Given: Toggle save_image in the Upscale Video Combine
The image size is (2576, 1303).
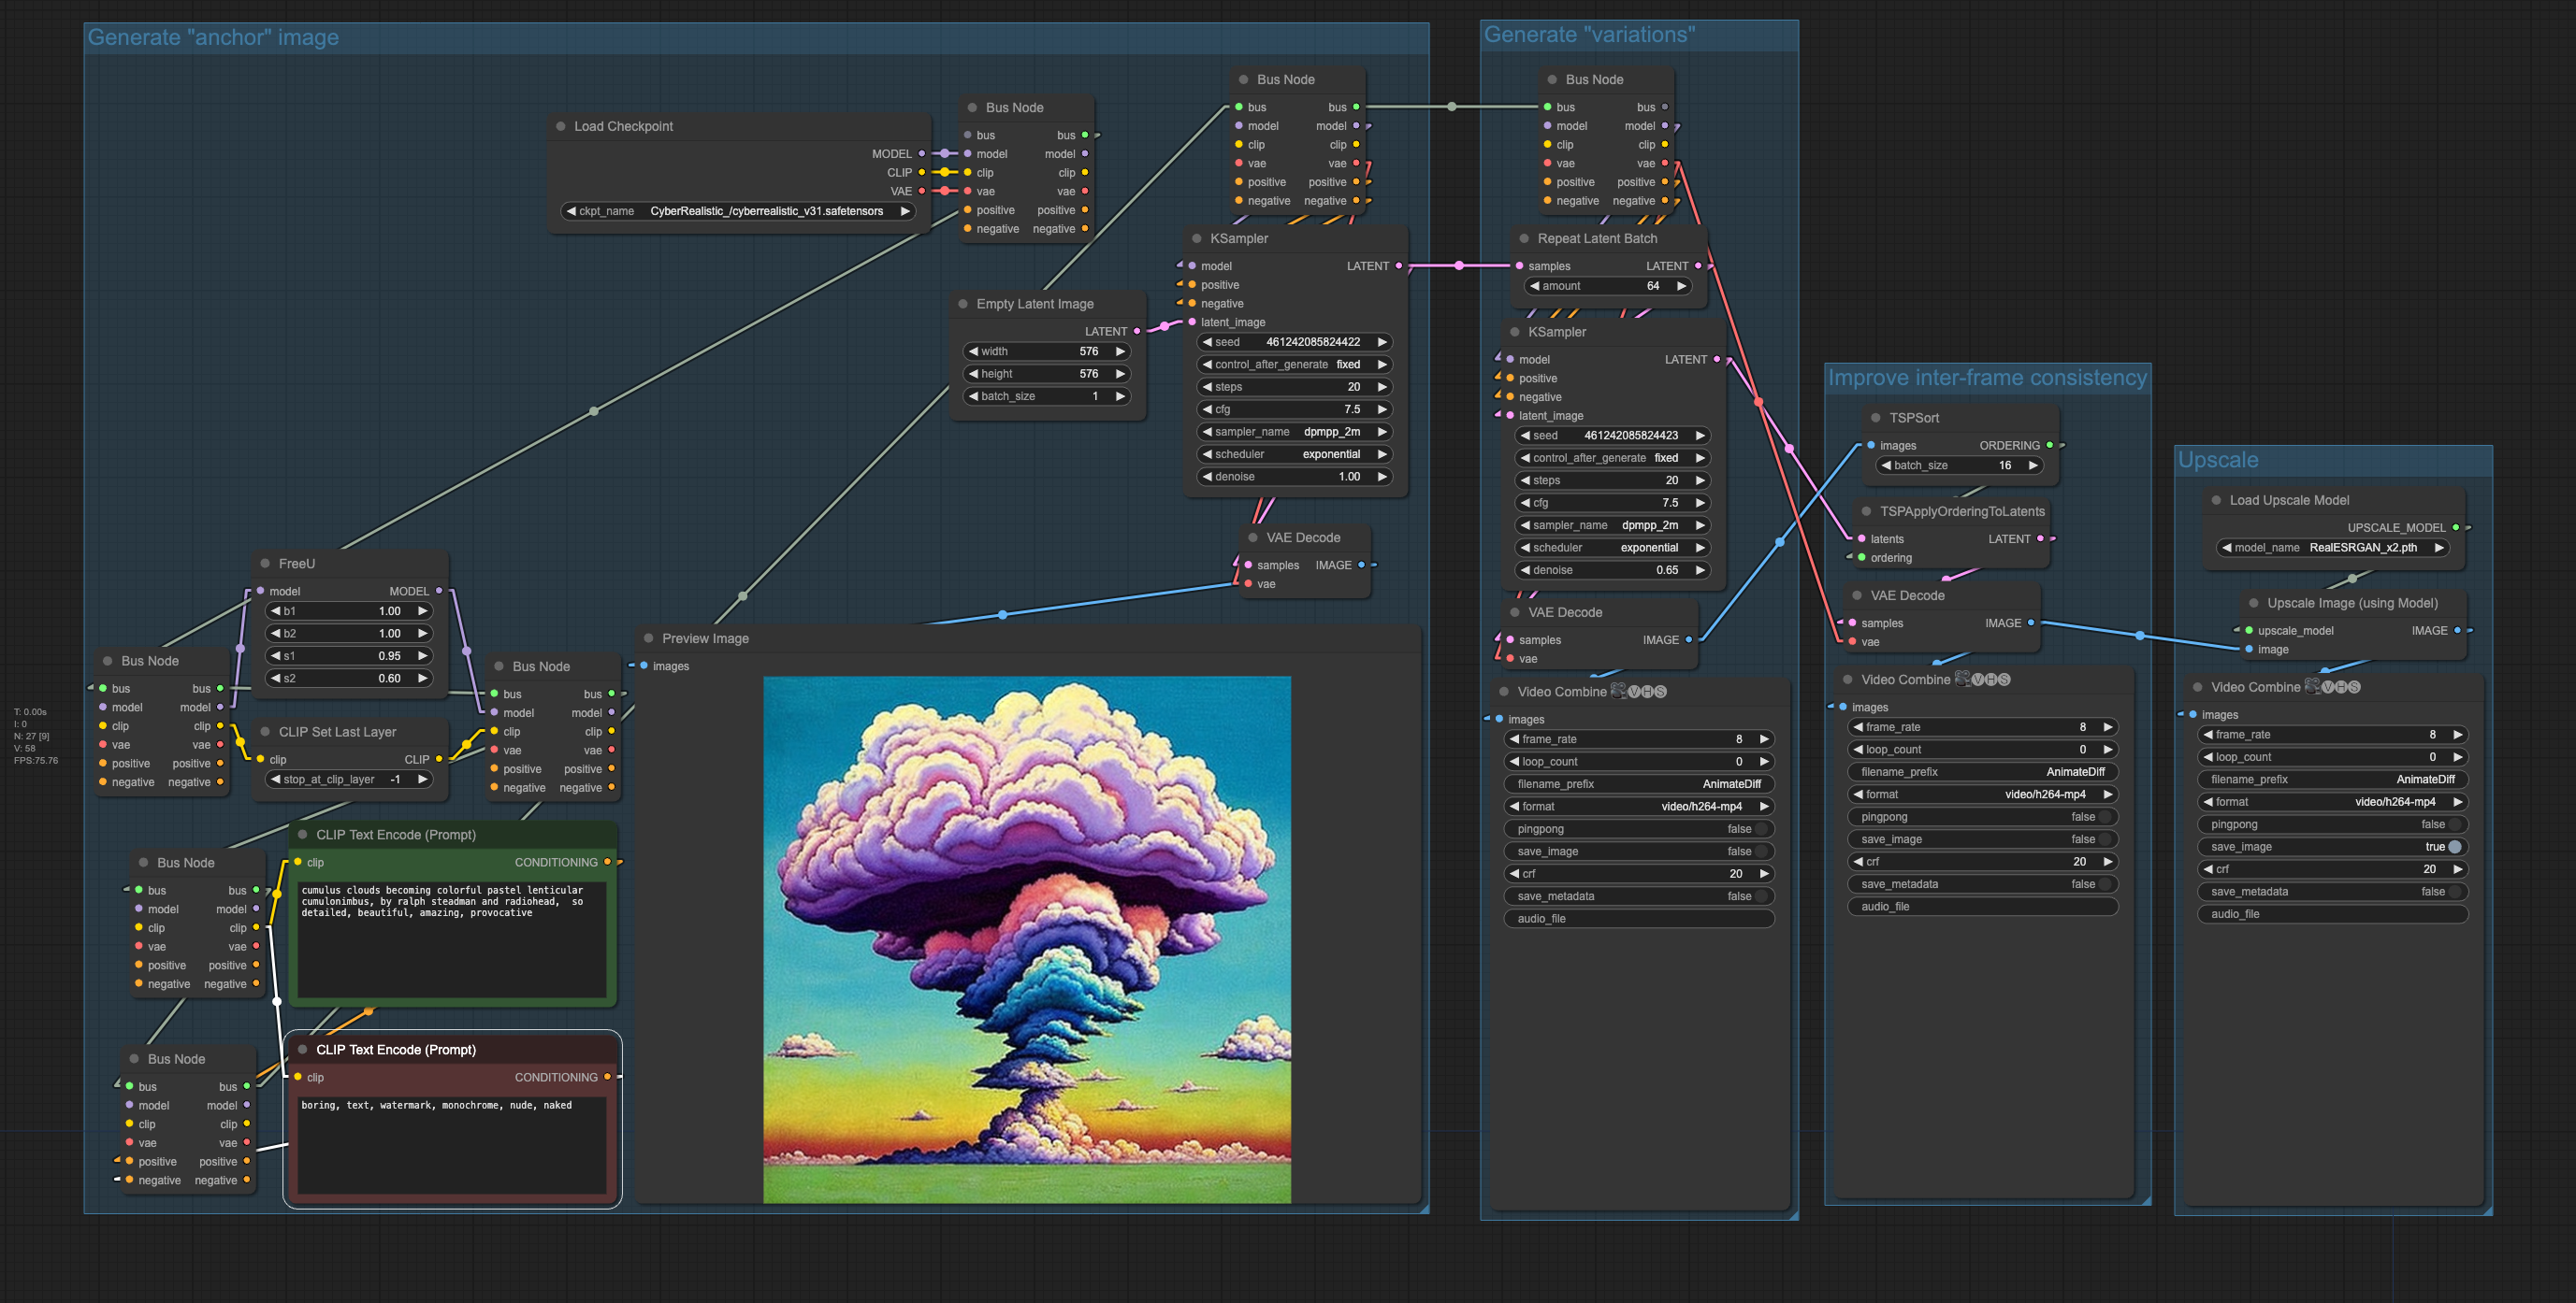Looking at the screenshot, I should coord(2454,848).
